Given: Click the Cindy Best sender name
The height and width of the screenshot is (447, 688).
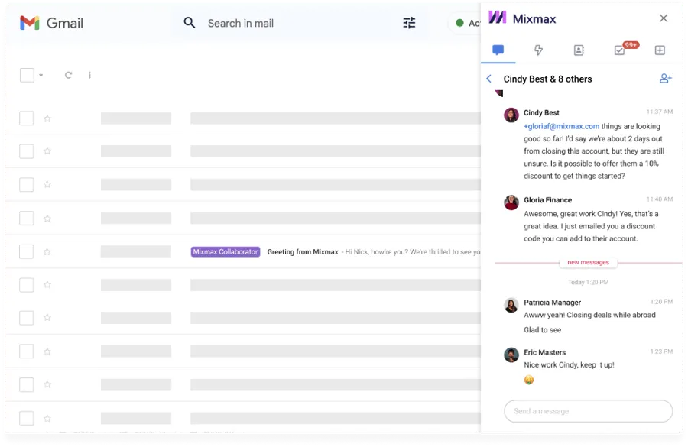Looking at the screenshot, I should 541,113.
